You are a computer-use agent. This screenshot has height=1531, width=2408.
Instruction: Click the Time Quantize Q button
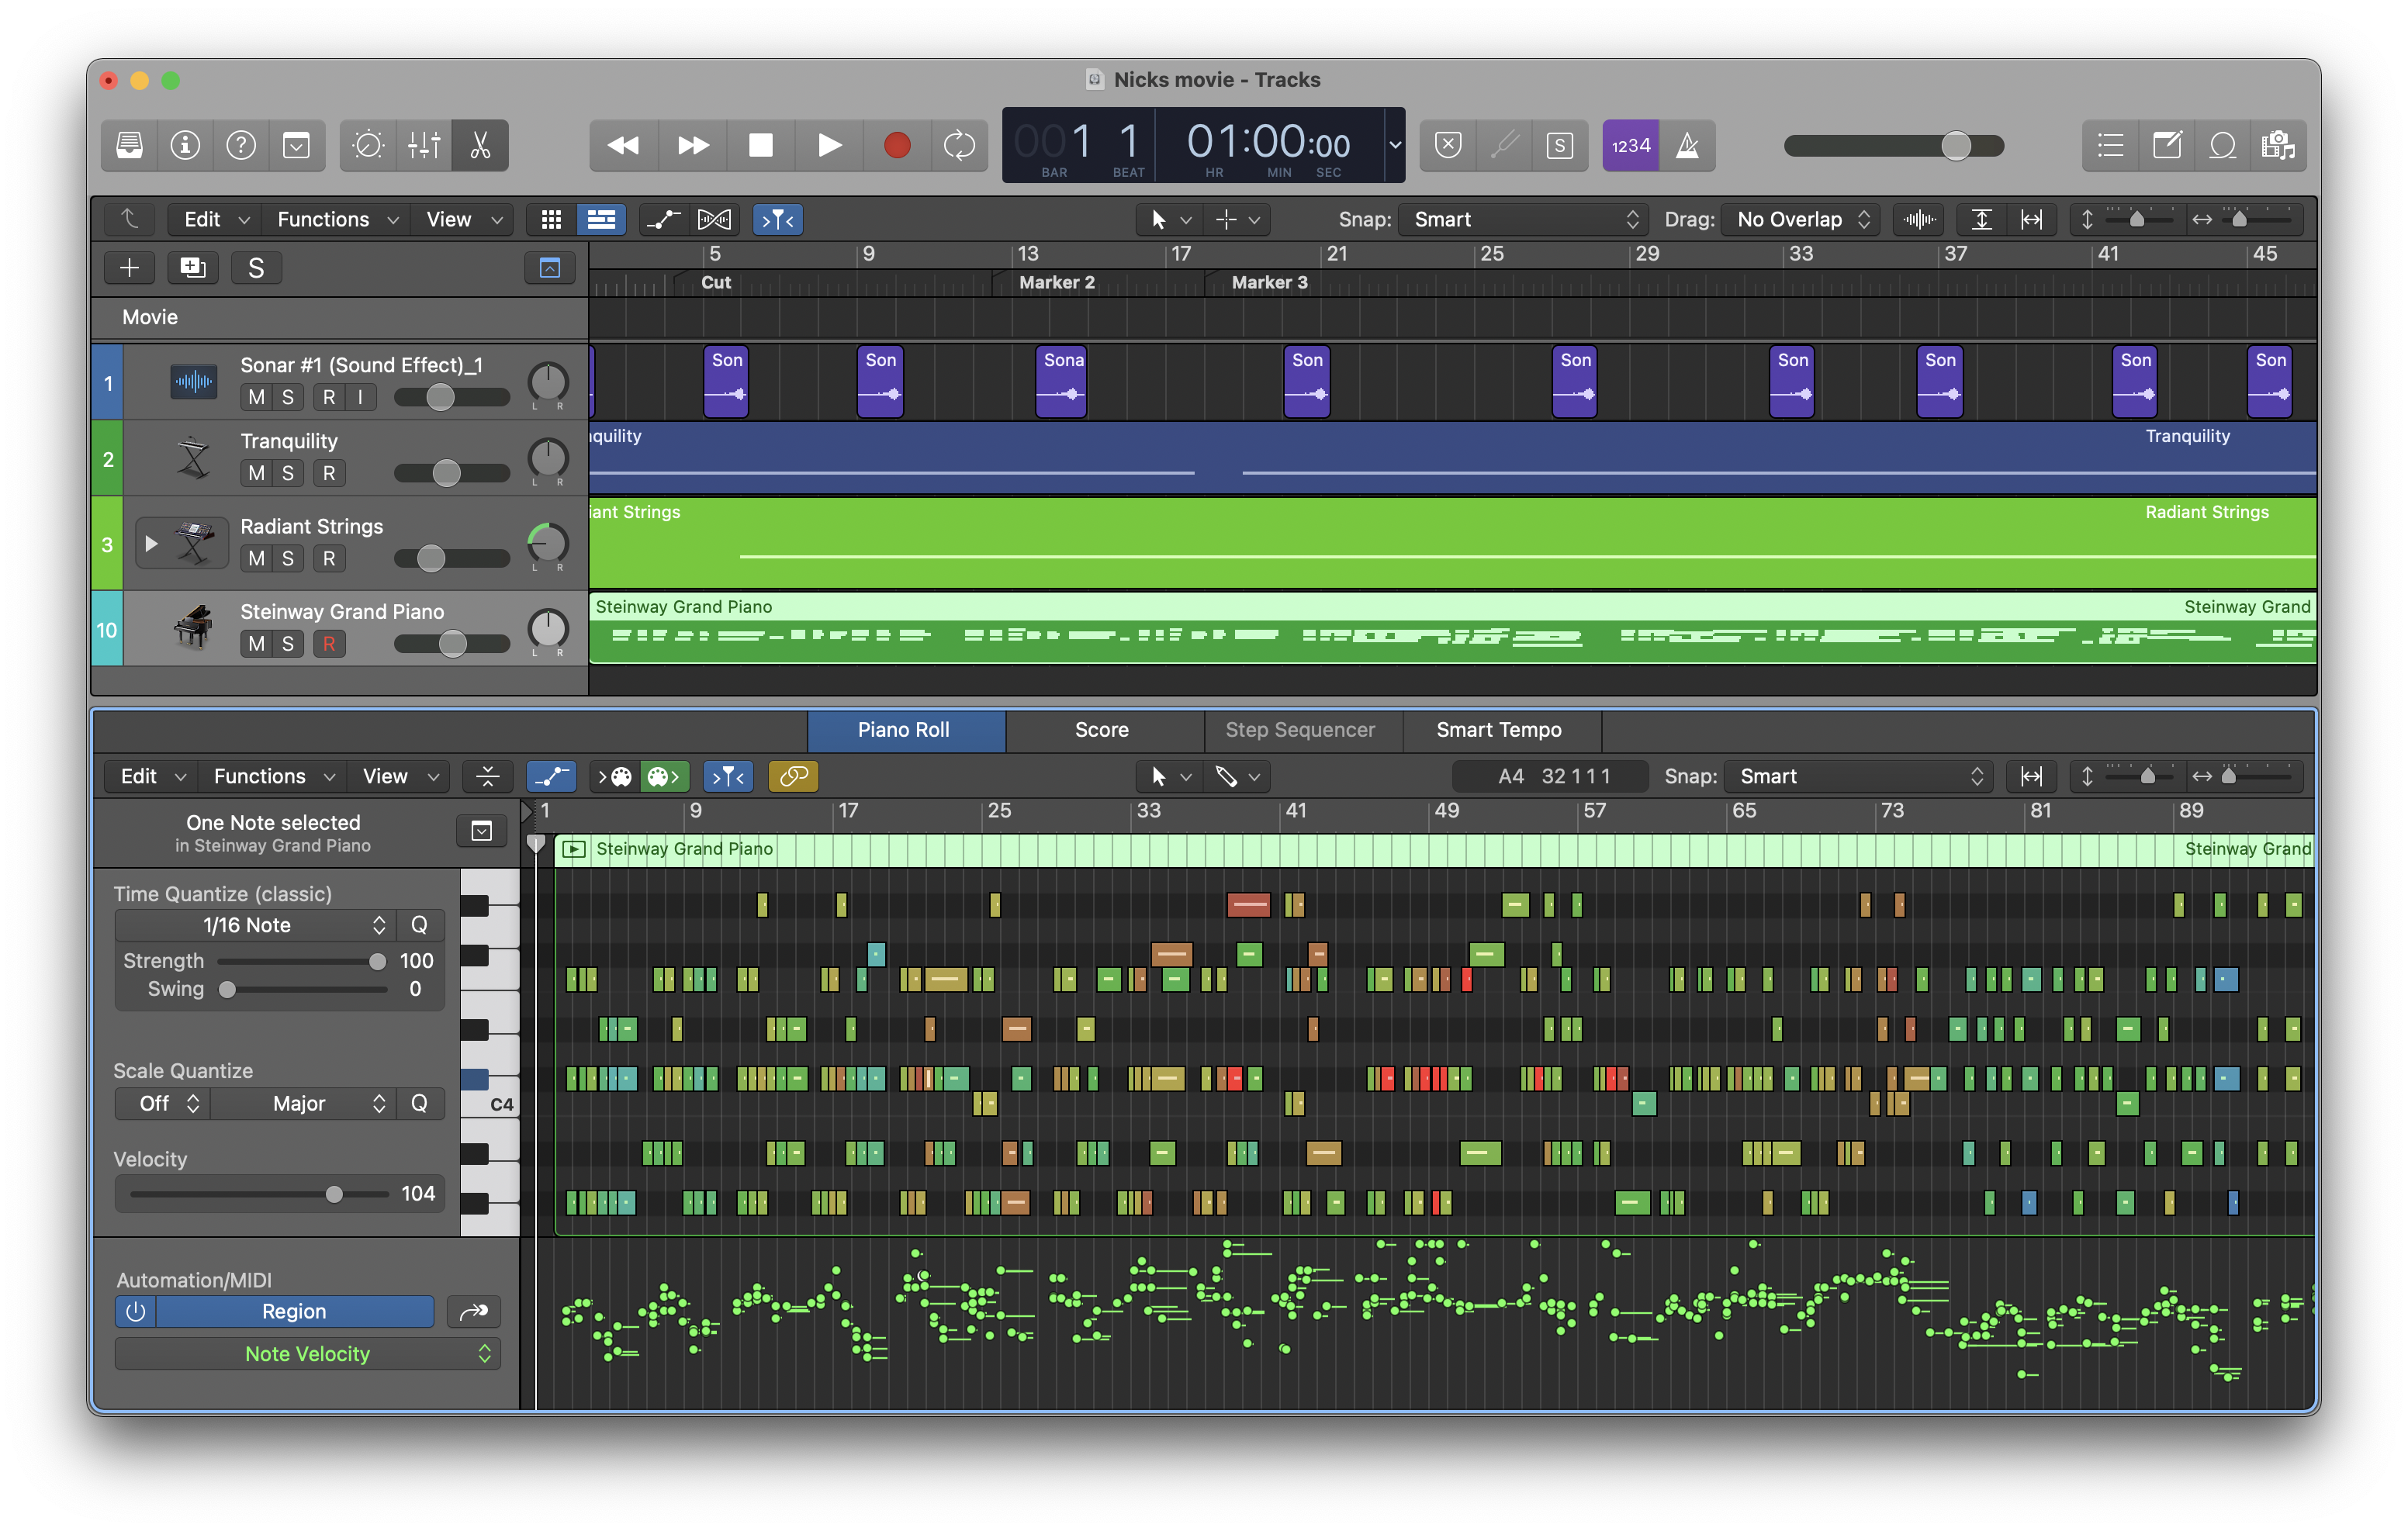pos(420,926)
